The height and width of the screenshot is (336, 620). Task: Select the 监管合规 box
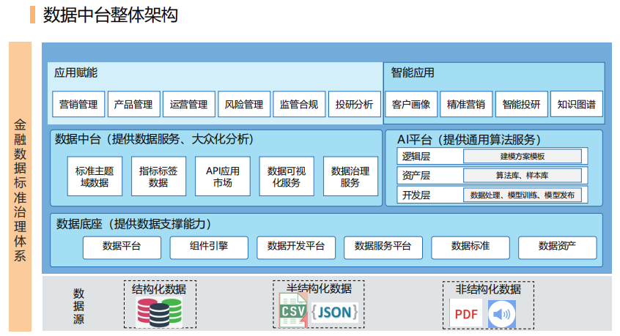299,104
